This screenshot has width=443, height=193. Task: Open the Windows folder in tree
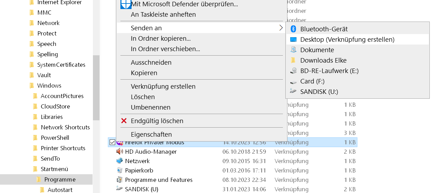click(49, 86)
